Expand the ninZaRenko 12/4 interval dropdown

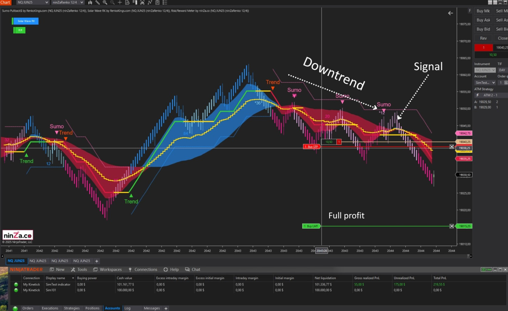point(68,3)
